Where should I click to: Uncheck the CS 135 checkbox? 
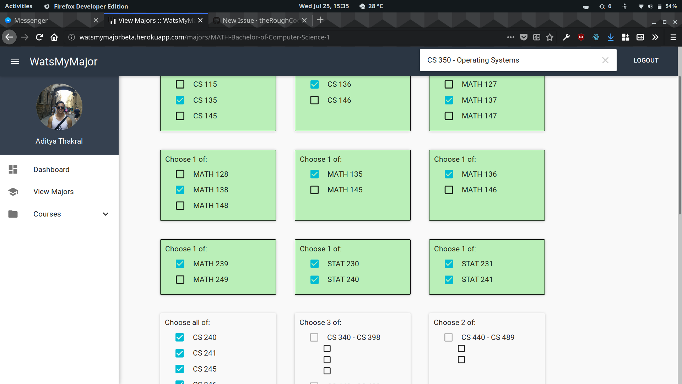(x=180, y=100)
